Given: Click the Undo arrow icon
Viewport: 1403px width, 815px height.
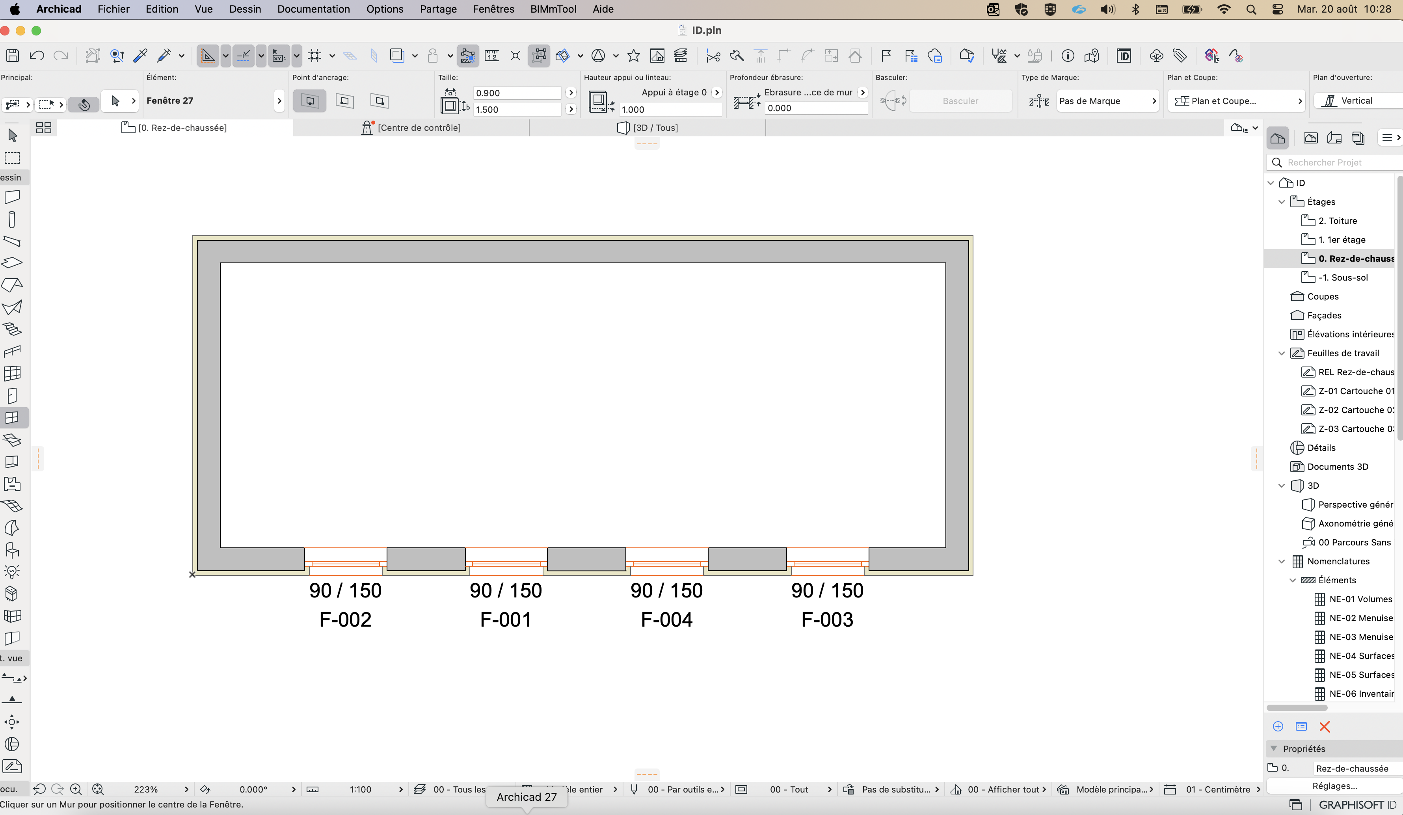Looking at the screenshot, I should click(37, 55).
